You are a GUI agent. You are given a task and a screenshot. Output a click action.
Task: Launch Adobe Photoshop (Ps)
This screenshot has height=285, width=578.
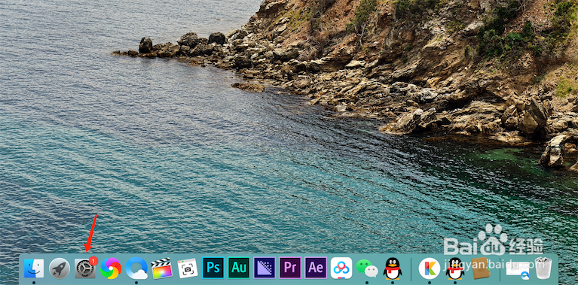[213, 268]
